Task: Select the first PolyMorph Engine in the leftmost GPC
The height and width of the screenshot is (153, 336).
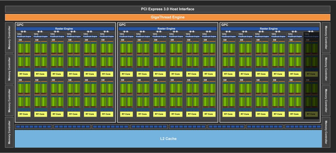Action: coord(24,37)
